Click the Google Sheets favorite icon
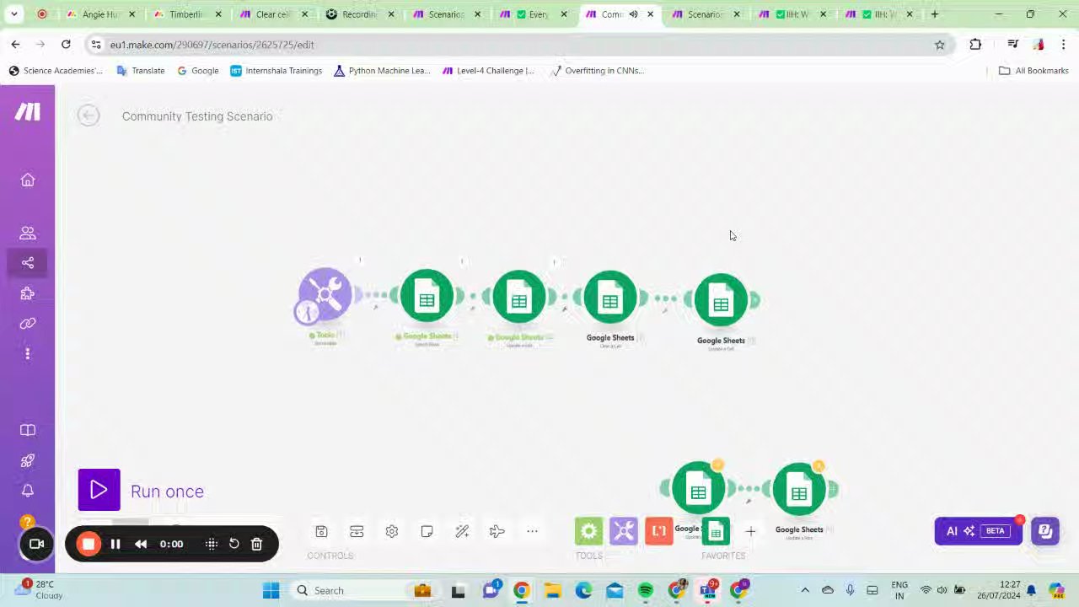 pyautogui.click(x=716, y=531)
